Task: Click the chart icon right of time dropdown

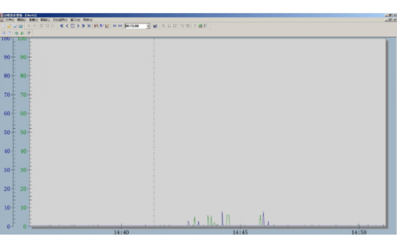Action: [x=155, y=26]
